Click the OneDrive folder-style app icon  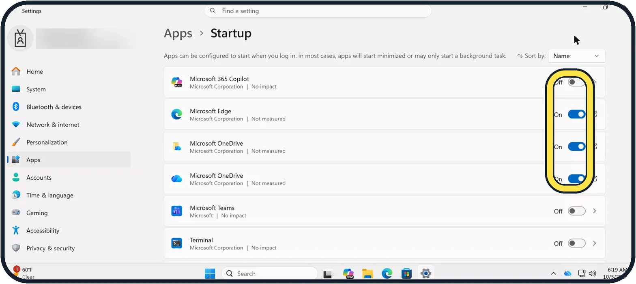(176, 146)
